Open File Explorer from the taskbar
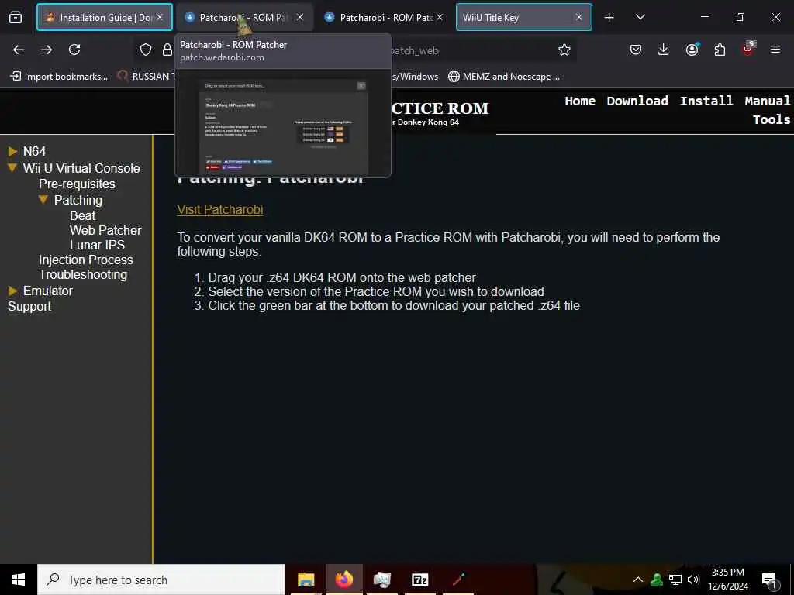 306,580
